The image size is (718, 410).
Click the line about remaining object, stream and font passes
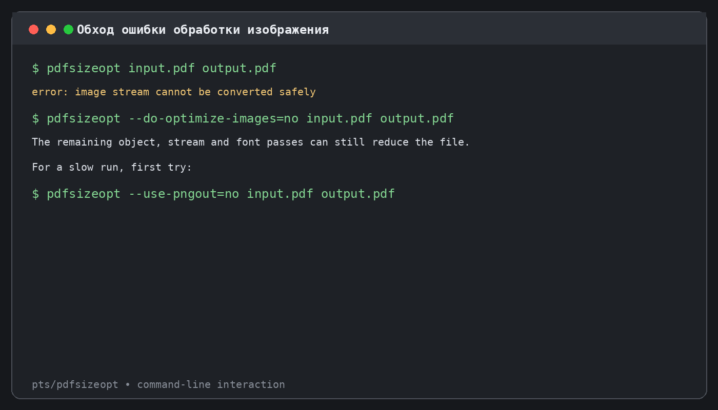(251, 142)
